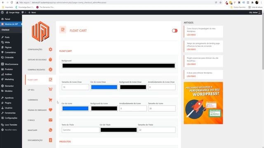Click Novo in the admin bar
The image size is (264, 148).
click(x=32, y=12)
